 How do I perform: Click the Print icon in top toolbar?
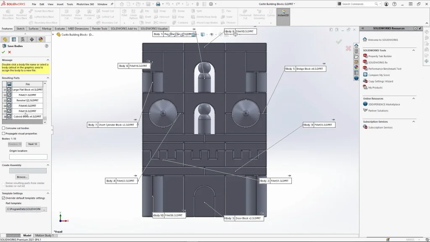pos(158,4)
